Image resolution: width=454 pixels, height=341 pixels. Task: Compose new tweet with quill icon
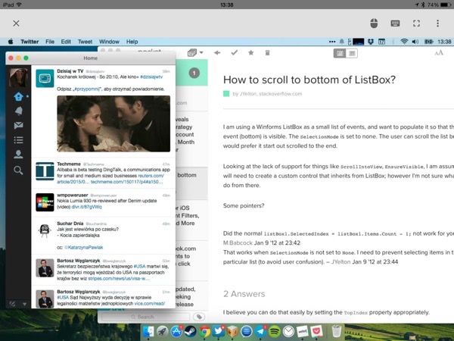pyautogui.click(x=12, y=304)
